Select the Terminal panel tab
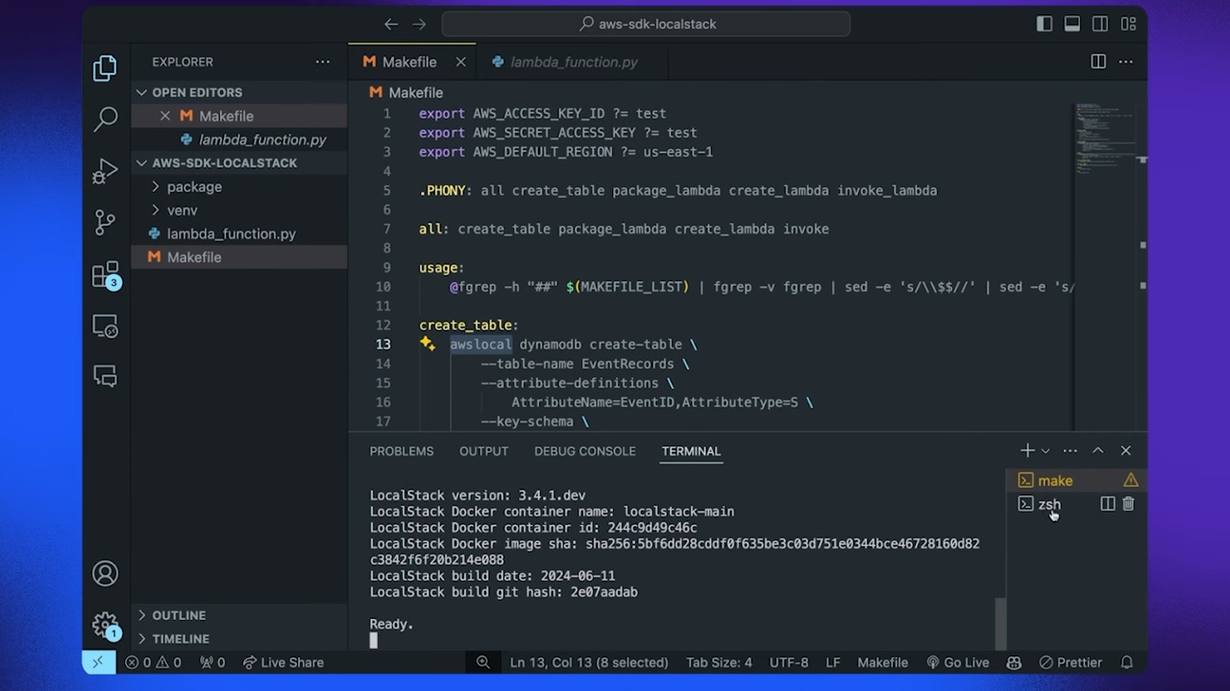This screenshot has height=691, width=1230. (691, 451)
